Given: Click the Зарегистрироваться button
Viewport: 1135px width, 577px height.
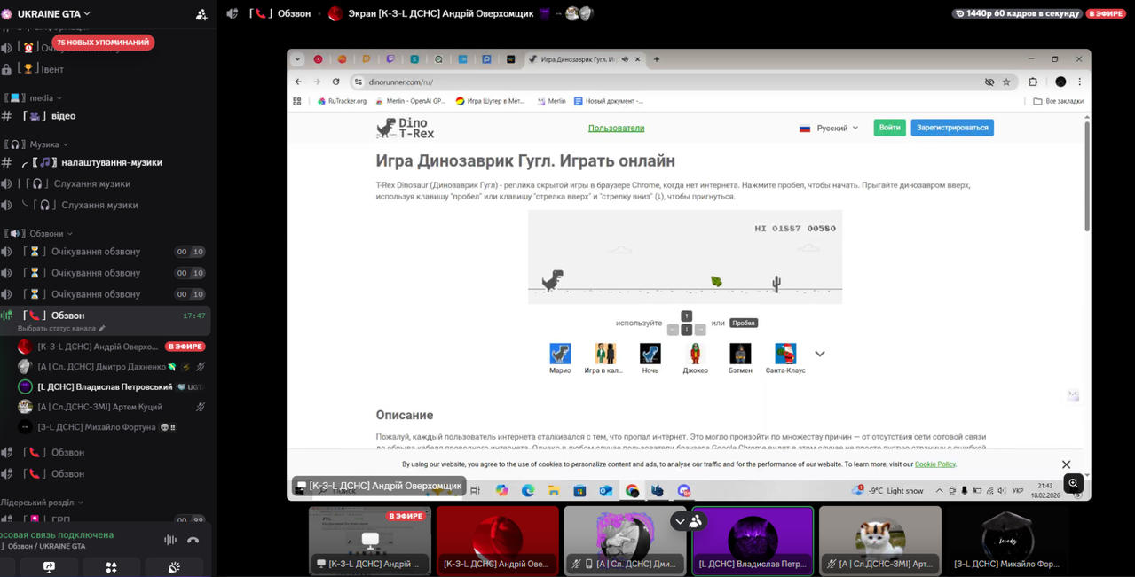Looking at the screenshot, I should [952, 128].
